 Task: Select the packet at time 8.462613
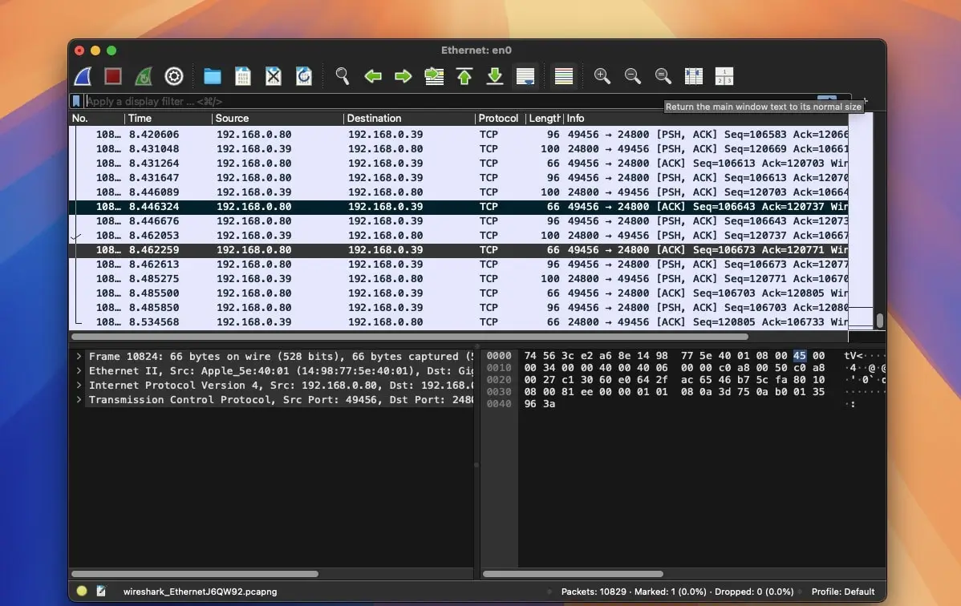(459, 264)
